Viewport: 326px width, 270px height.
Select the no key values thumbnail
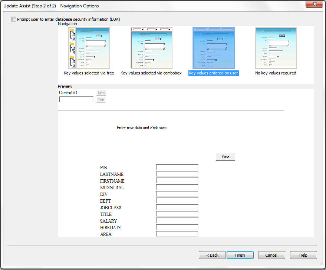coord(276,48)
